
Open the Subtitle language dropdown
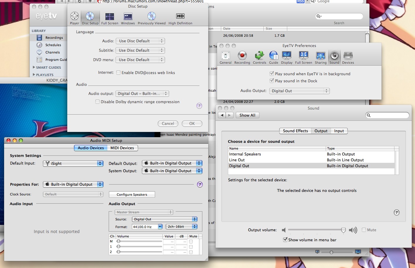click(x=140, y=50)
